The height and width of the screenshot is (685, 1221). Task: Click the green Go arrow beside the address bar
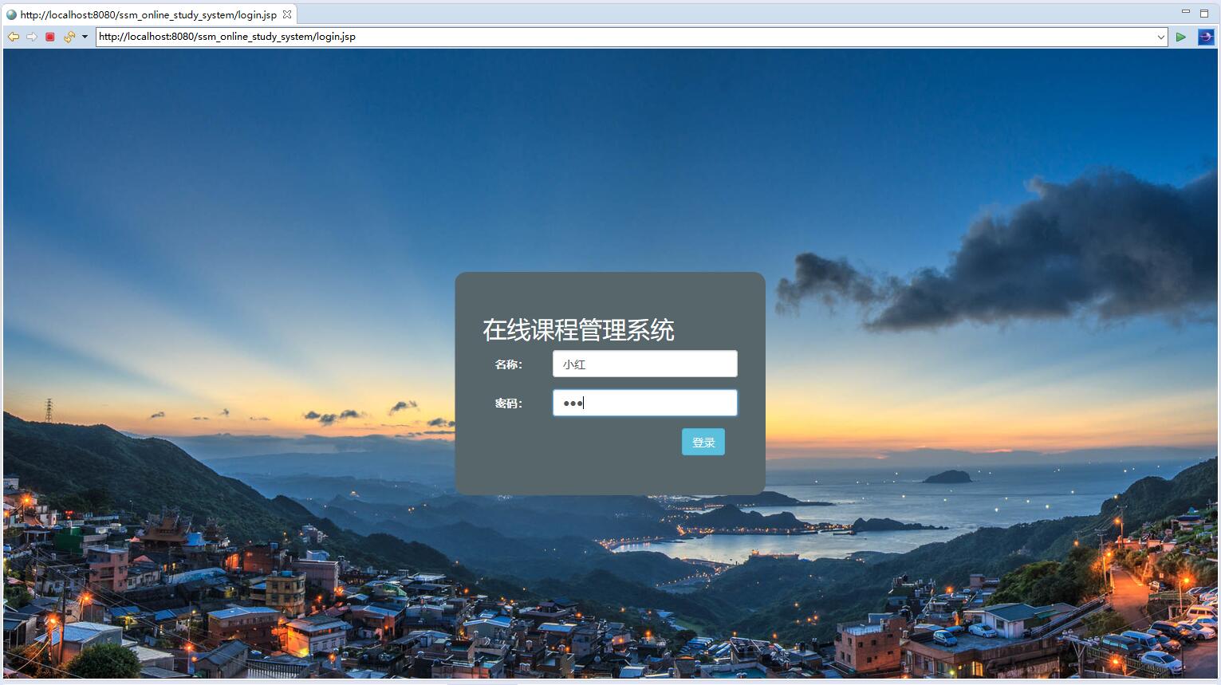tap(1181, 37)
